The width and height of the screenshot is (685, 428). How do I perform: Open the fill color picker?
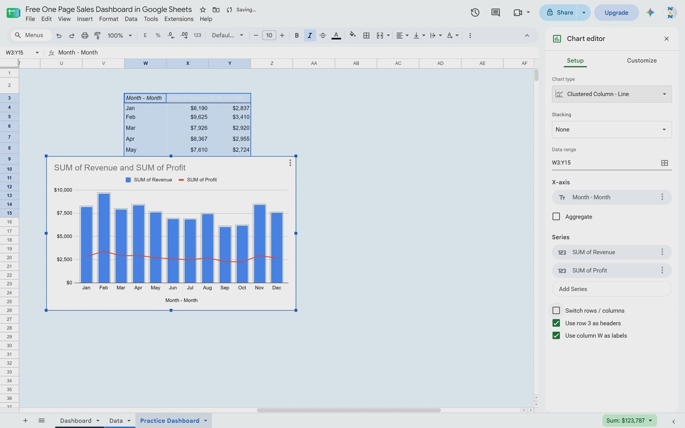352,35
